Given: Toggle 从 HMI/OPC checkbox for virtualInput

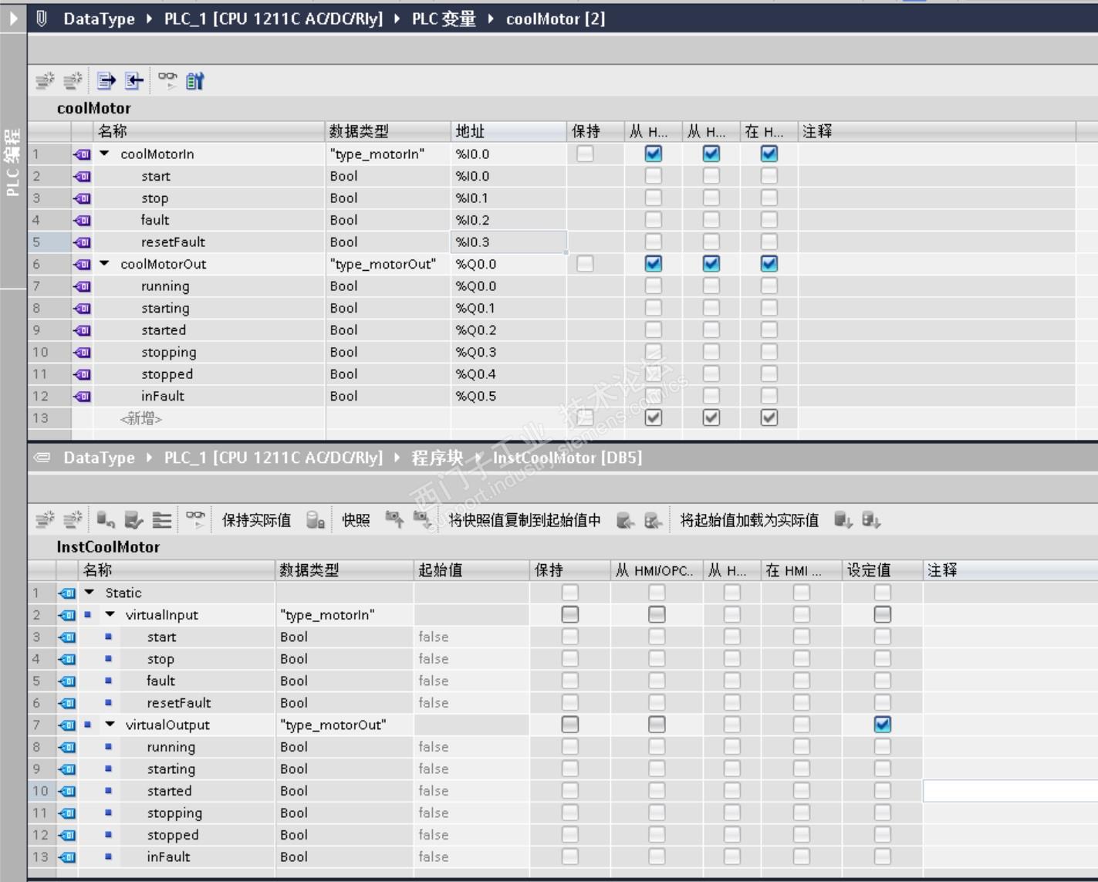Looking at the screenshot, I should [657, 615].
